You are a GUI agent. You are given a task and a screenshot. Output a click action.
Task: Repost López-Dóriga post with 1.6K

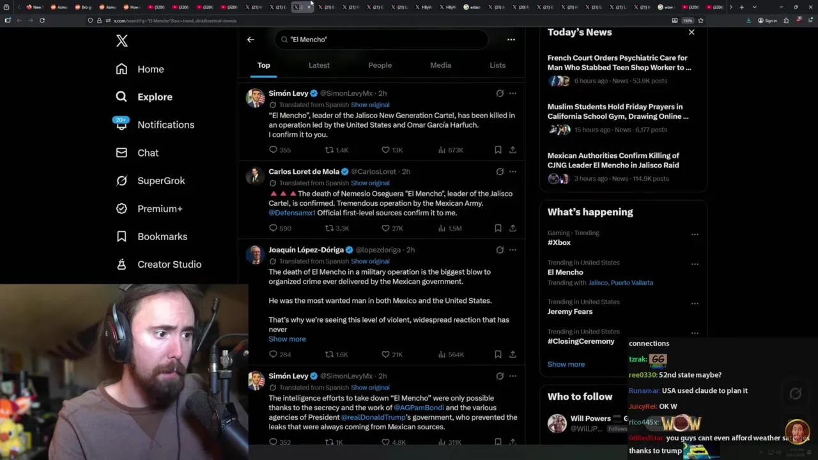[337, 355]
